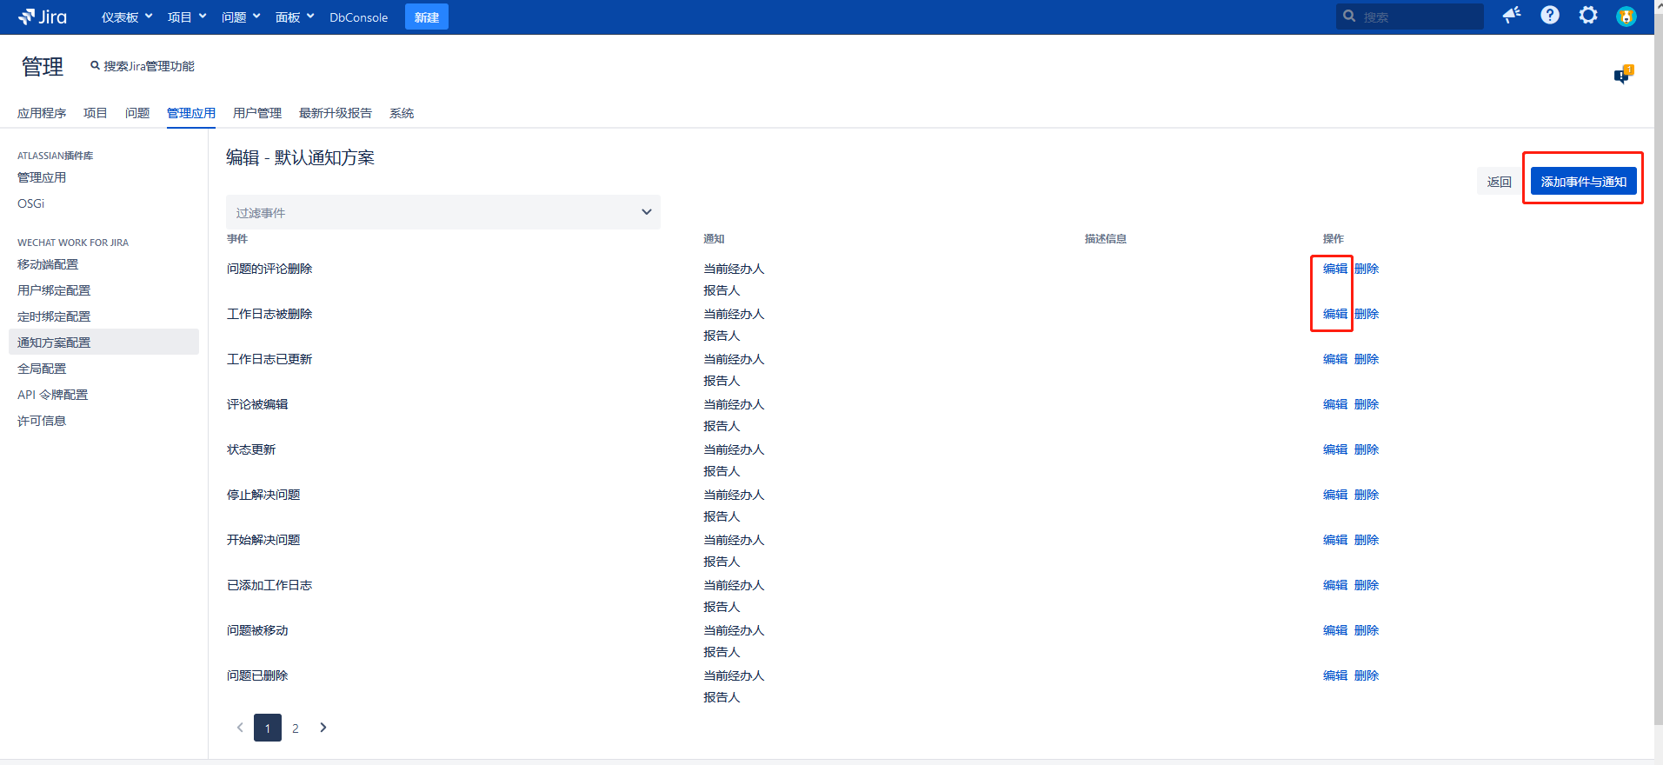
Task: Open the help question mark icon
Action: click(1550, 16)
